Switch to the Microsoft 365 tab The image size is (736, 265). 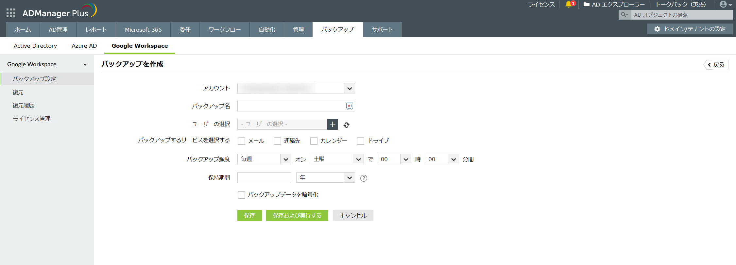point(143,29)
